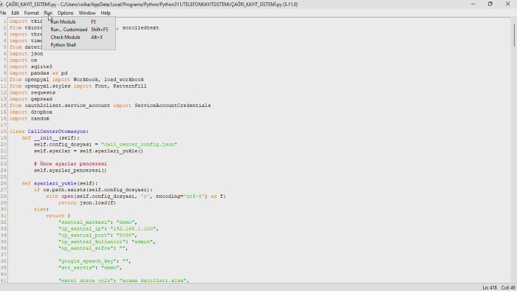
Task: Click 'return json.load(f)' line
Action: pos(87,202)
